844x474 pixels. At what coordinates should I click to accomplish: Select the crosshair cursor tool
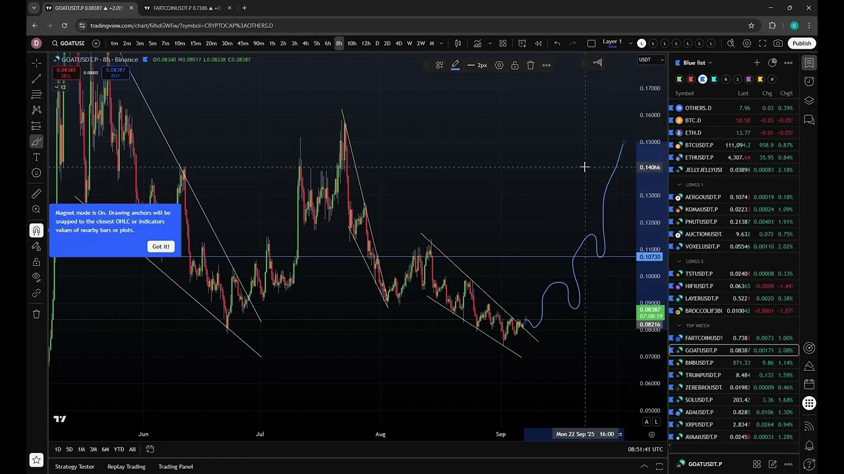tap(36, 63)
